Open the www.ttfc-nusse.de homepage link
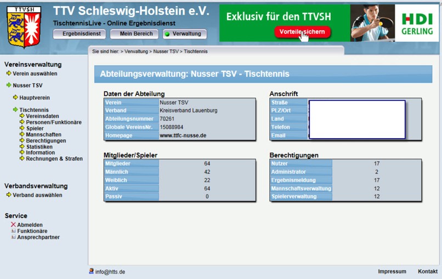The height and width of the screenshot is (279, 442). (183, 135)
